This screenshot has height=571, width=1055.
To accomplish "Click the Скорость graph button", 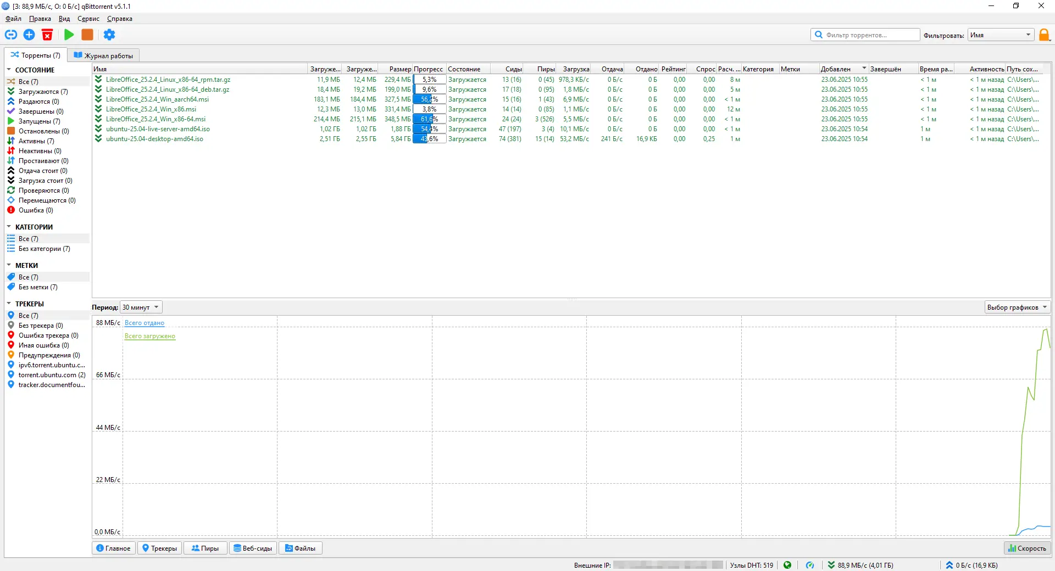I will pos(1027,548).
